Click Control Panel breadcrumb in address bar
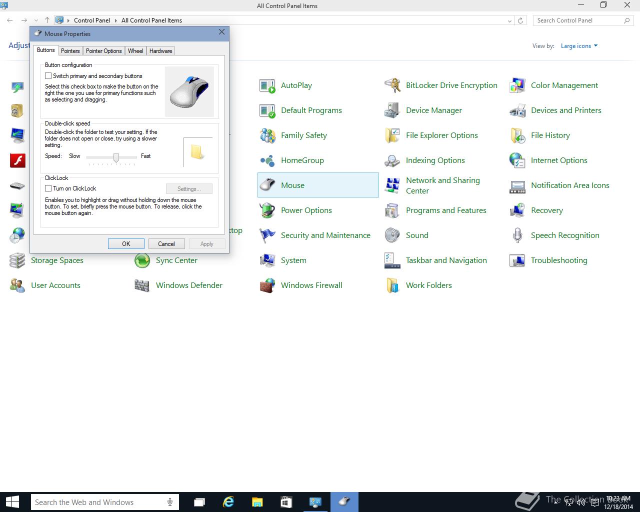The image size is (640, 512). [x=91, y=20]
